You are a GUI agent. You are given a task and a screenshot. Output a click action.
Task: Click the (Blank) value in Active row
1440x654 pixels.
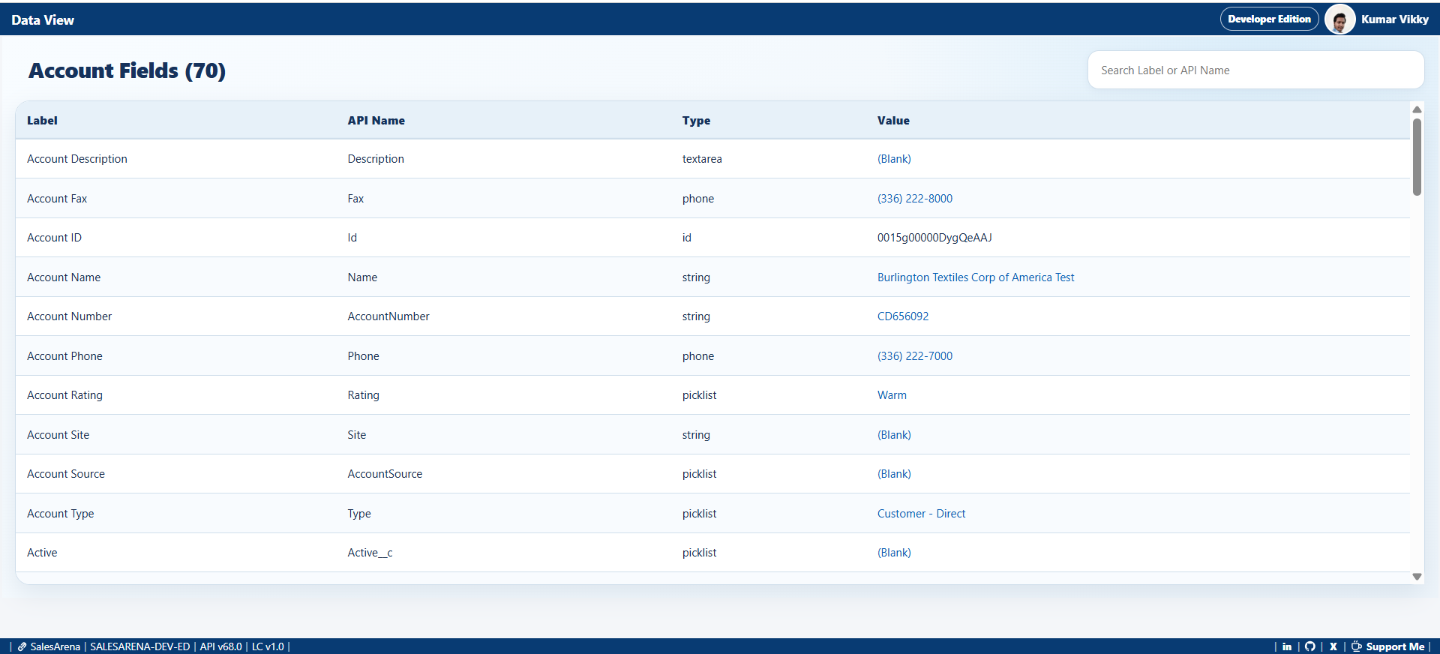(x=894, y=553)
